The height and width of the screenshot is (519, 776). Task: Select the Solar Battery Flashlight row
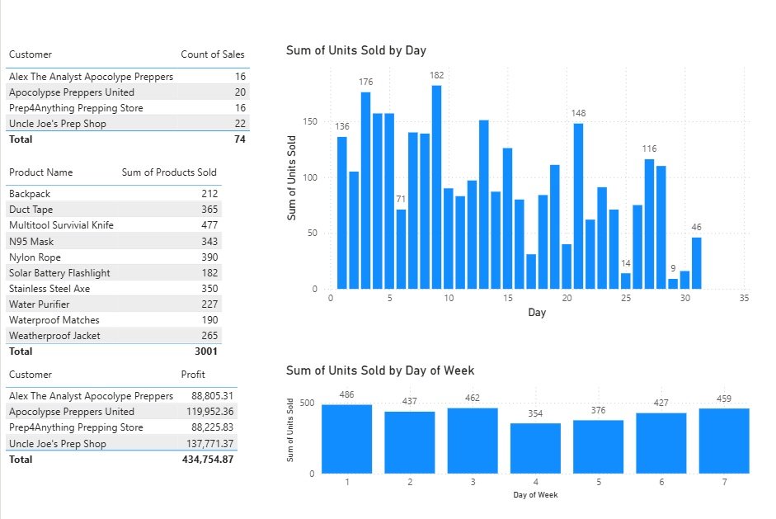(x=59, y=273)
